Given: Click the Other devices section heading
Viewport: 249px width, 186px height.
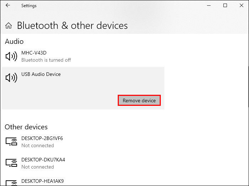Looking at the screenshot, I should (x=26, y=127).
